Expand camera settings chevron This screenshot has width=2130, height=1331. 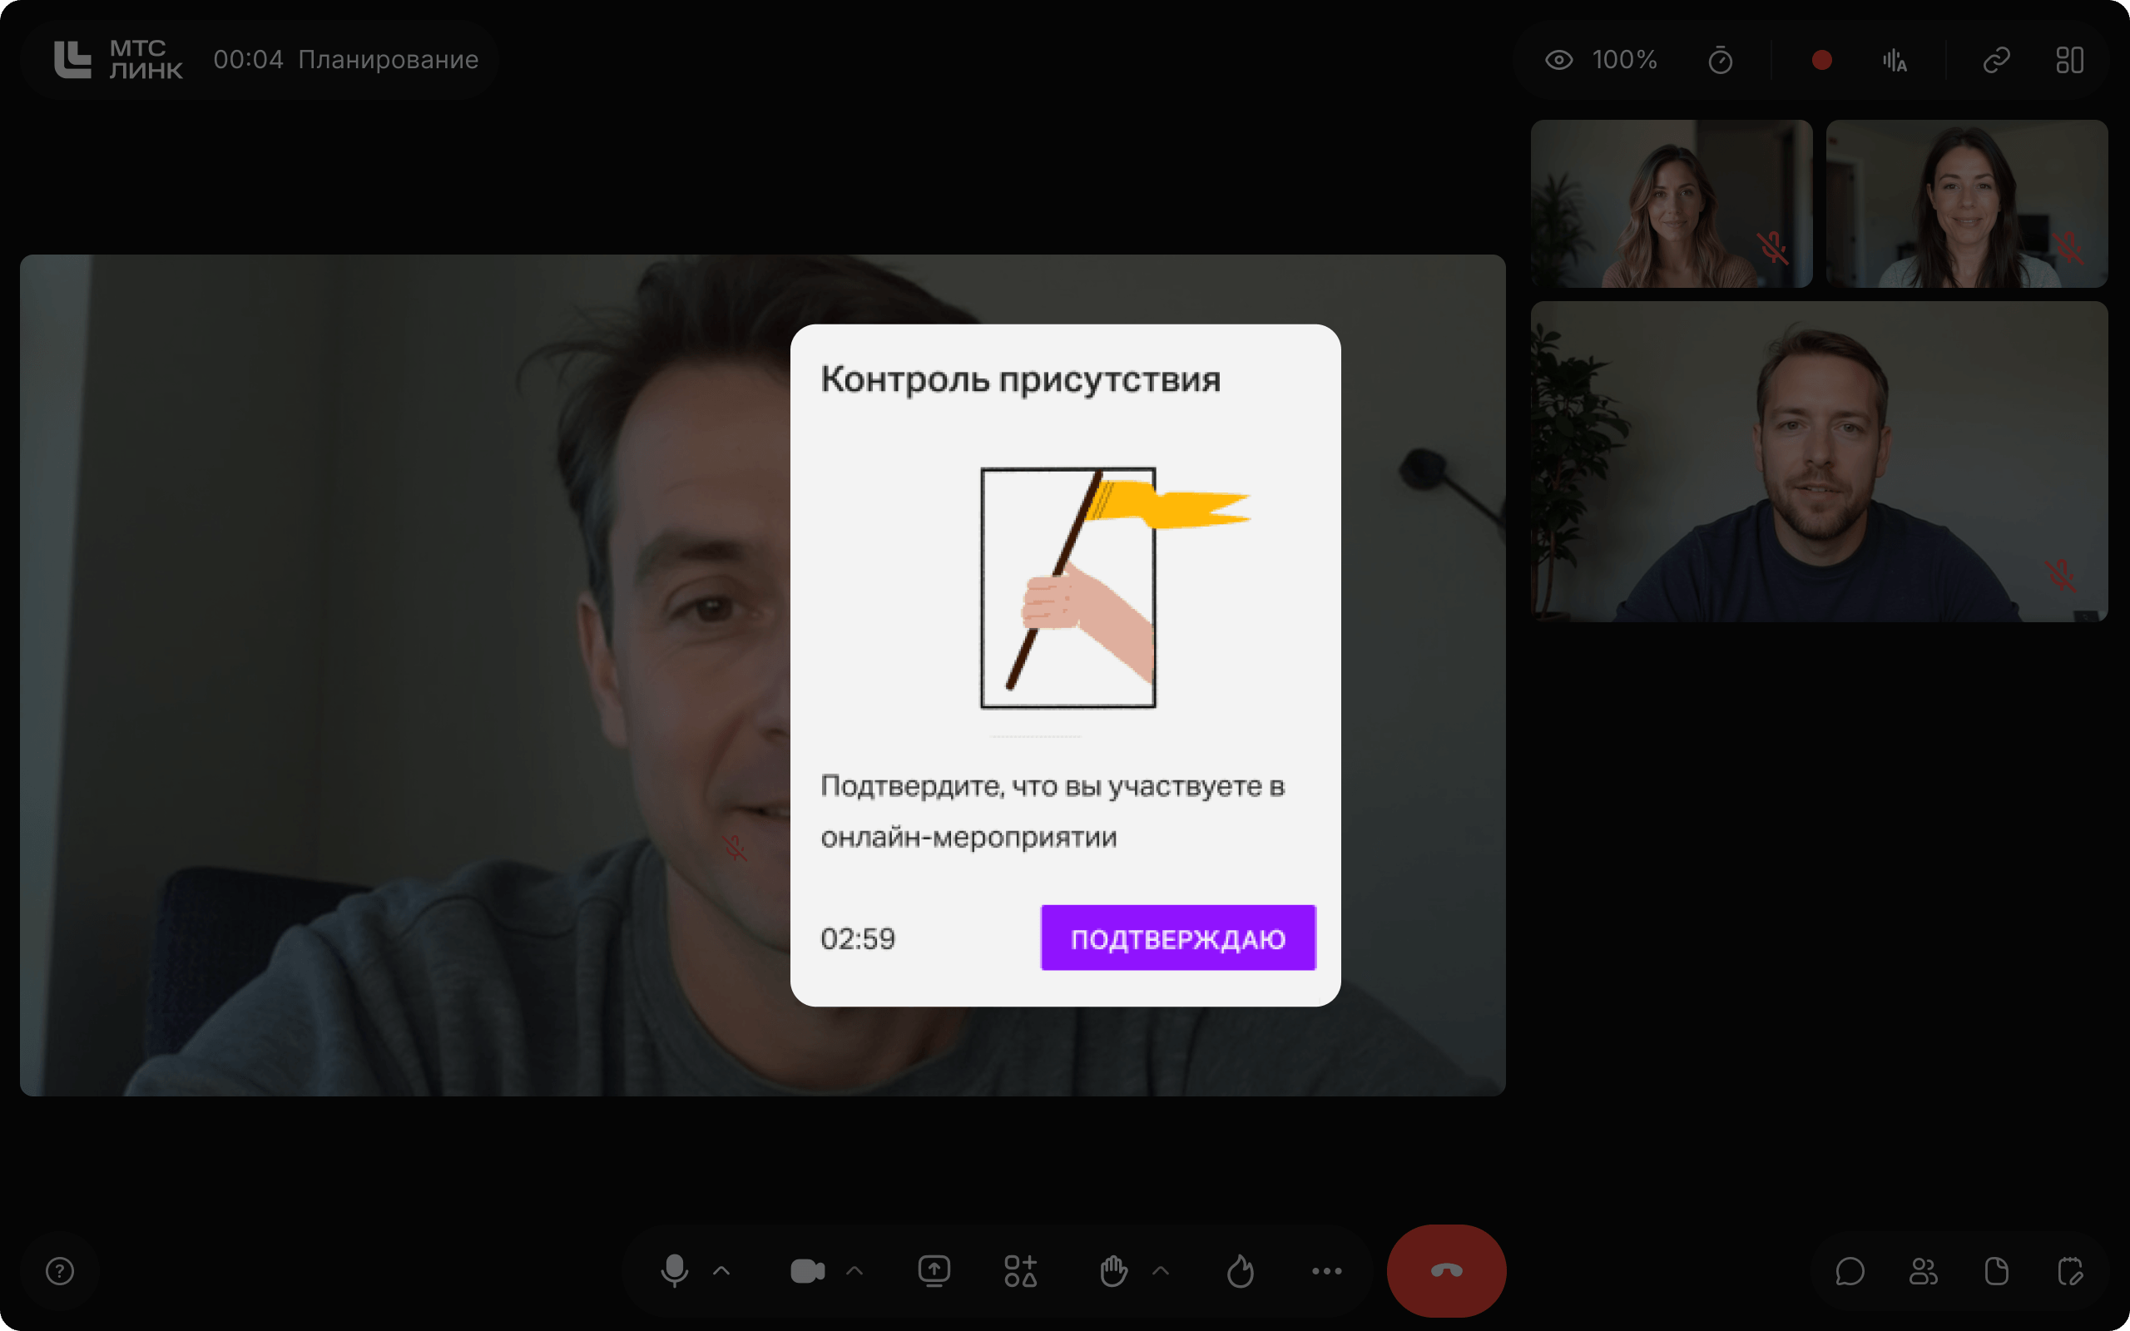click(x=854, y=1270)
